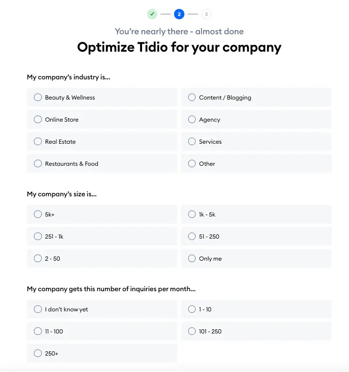Select 251 - 1k company size
349x372 pixels.
102,236
